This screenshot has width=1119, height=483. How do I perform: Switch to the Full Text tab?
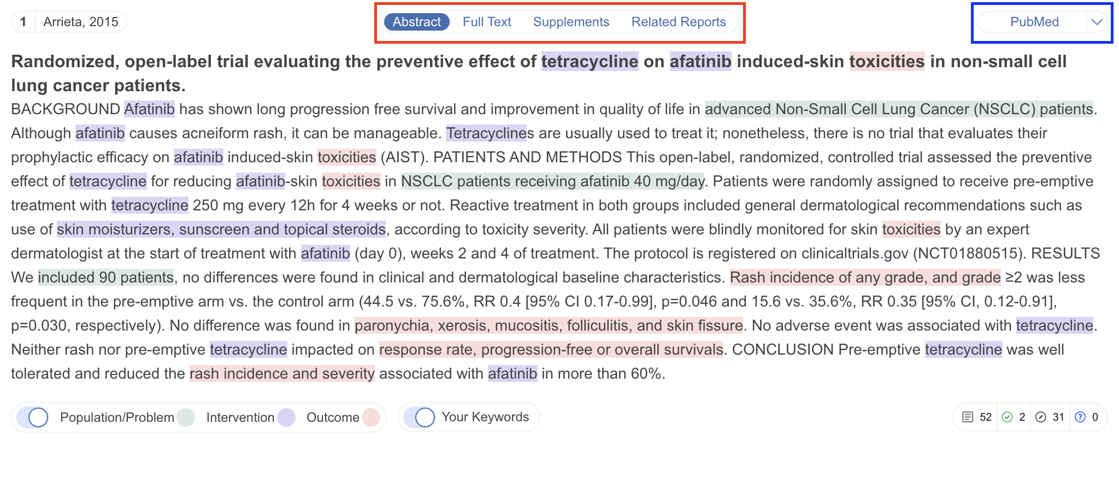point(486,22)
